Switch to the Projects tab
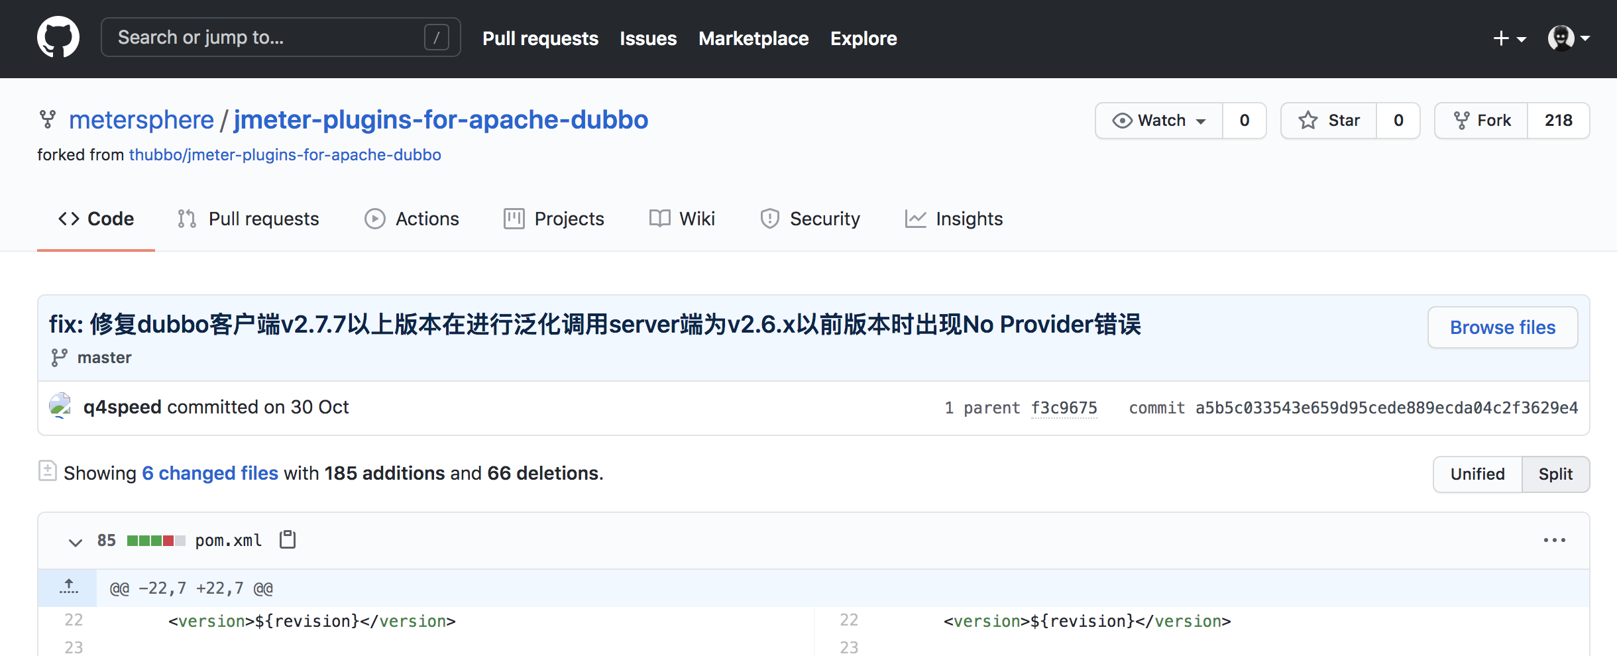This screenshot has width=1617, height=656. click(x=554, y=219)
